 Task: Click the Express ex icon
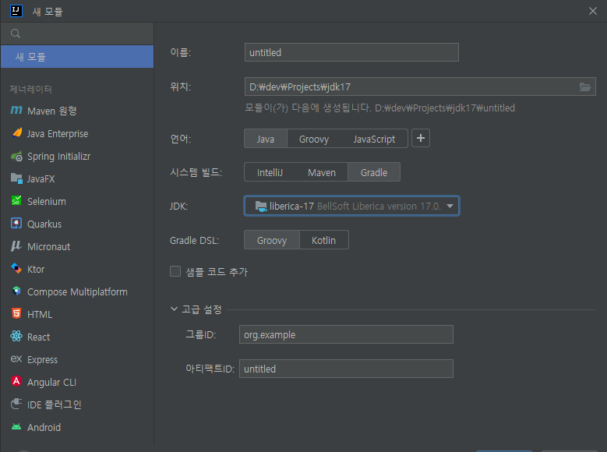point(16,359)
